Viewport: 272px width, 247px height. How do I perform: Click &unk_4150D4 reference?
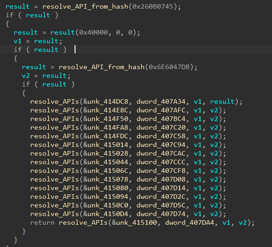(x=106, y=214)
